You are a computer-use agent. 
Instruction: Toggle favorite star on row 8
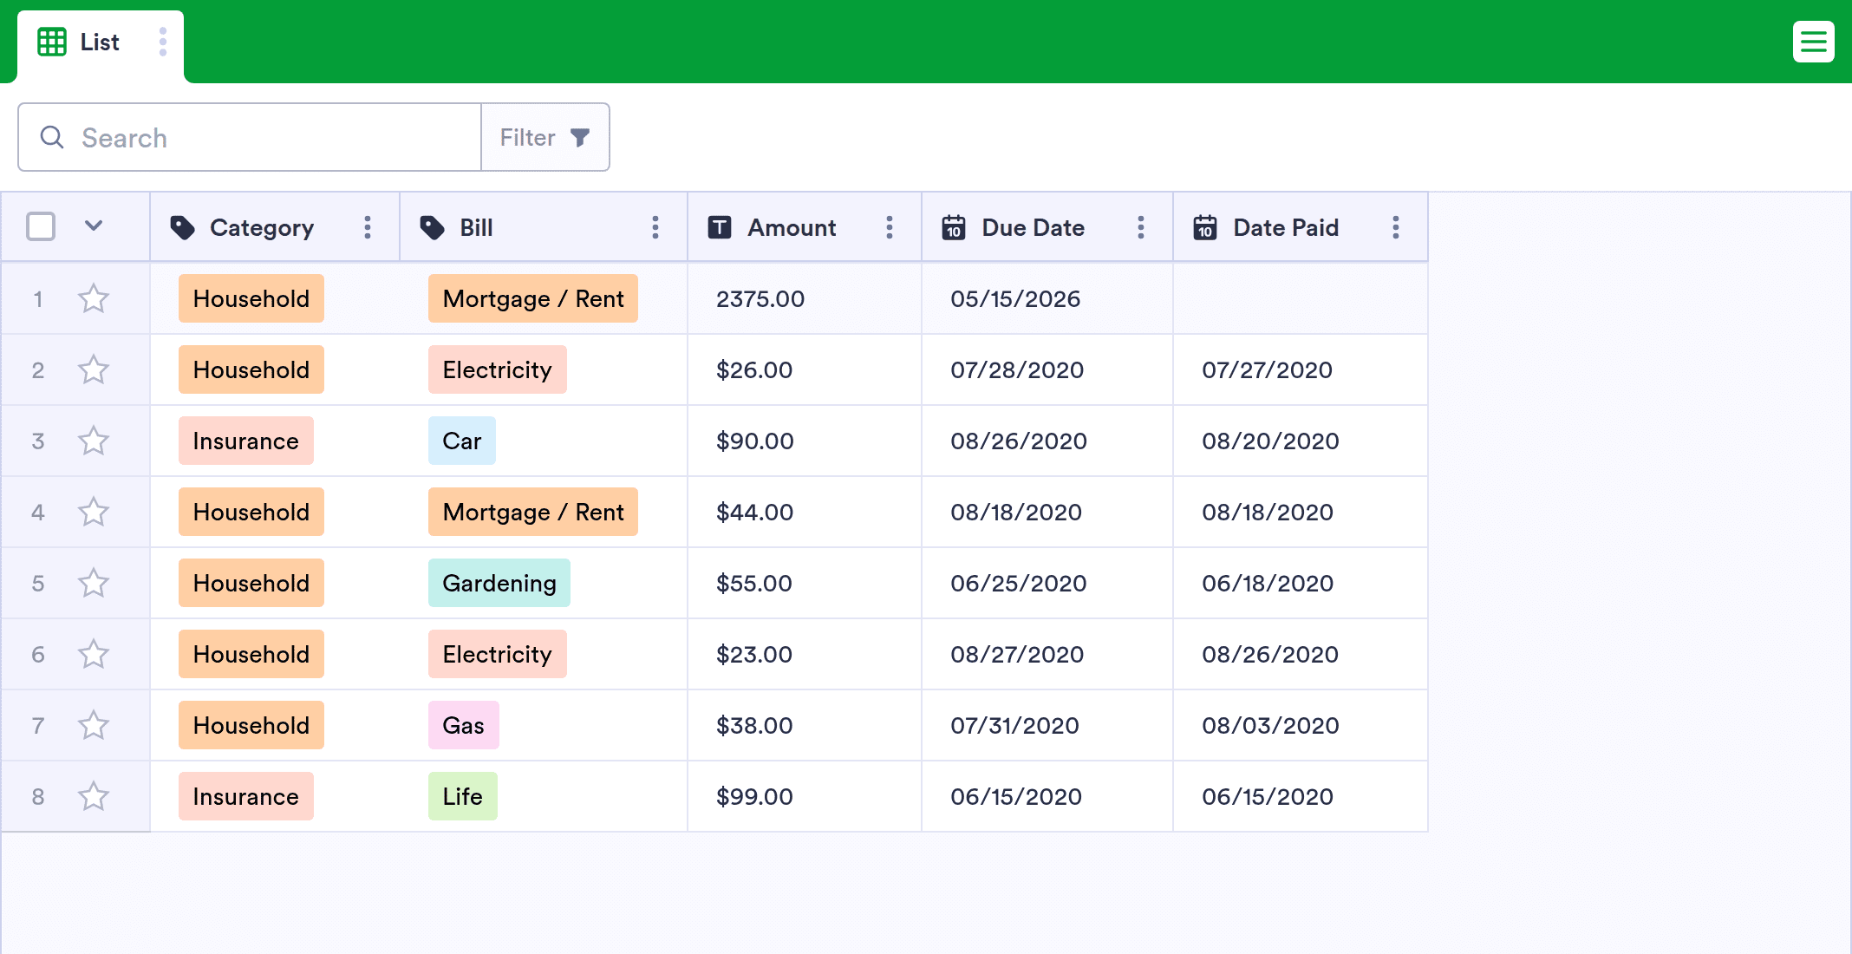pyautogui.click(x=94, y=797)
